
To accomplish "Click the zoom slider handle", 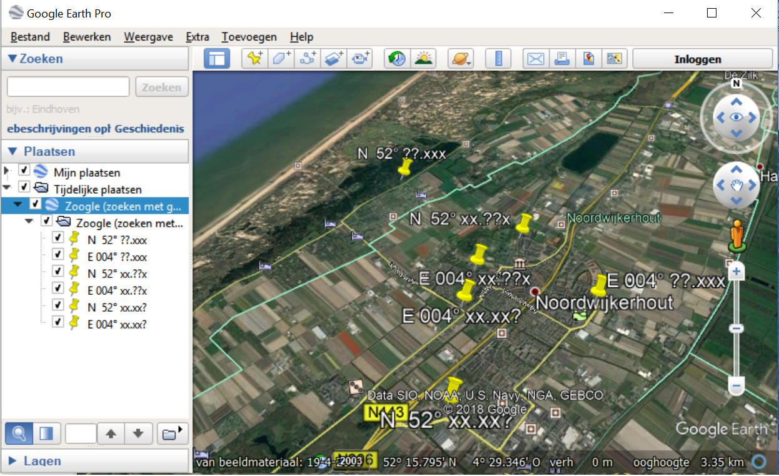I will [736, 329].
